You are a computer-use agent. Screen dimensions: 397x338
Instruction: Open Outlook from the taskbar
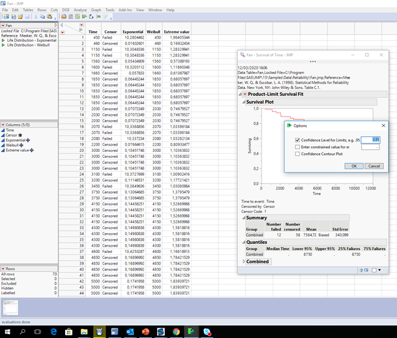click(130, 332)
